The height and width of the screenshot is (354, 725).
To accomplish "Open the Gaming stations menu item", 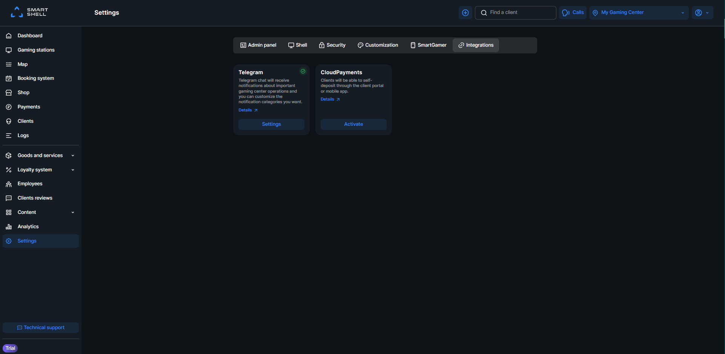I will (41, 50).
